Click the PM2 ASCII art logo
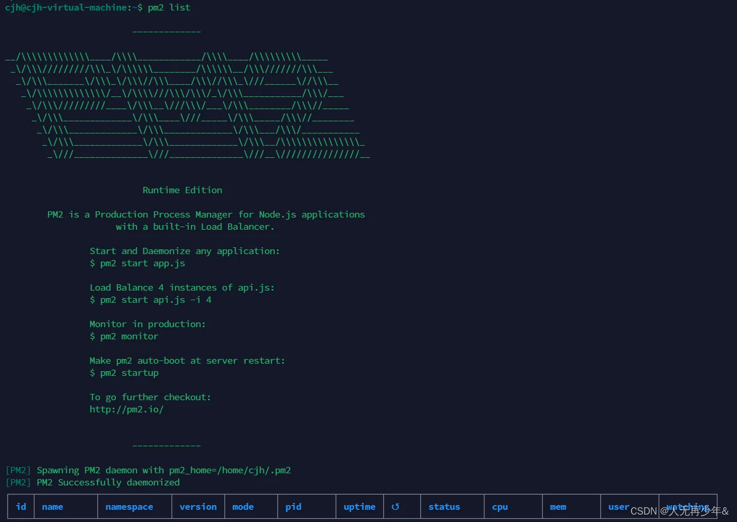 click(x=185, y=106)
